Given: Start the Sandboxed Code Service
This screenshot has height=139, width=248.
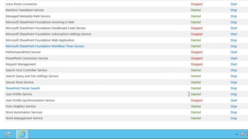Looking at the screenshot, I should point(234,28).
